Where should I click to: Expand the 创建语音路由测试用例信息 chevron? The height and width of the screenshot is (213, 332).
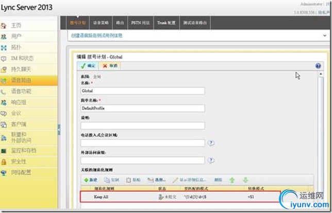click(325, 35)
